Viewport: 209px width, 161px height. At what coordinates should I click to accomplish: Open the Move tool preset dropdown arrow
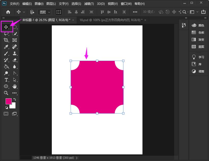24,12
